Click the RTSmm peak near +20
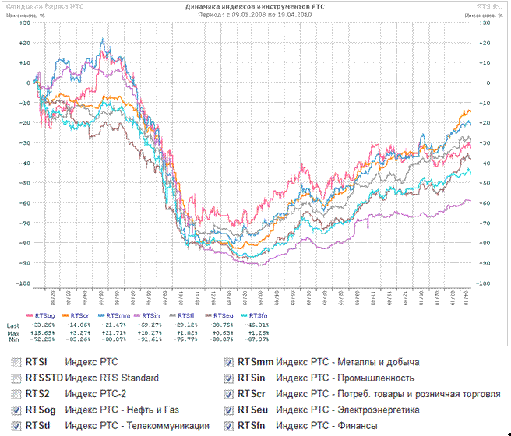 103,40
